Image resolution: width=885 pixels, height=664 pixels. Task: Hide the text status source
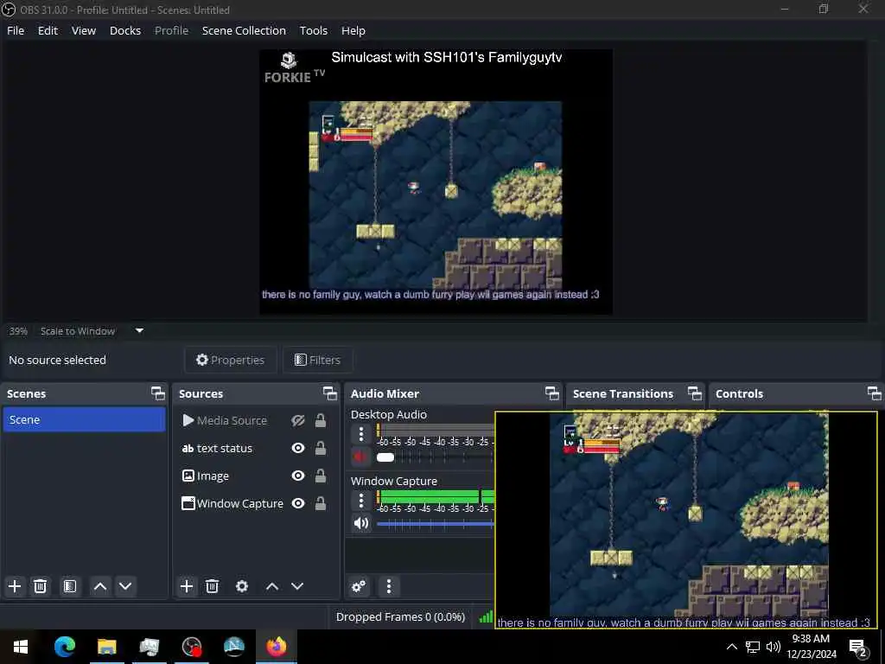(x=297, y=448)
